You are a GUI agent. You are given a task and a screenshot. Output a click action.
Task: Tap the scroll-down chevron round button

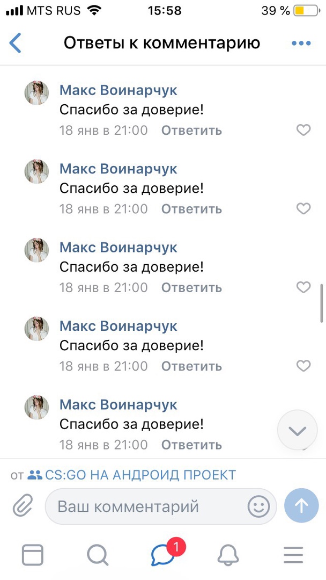click(298, 430)
